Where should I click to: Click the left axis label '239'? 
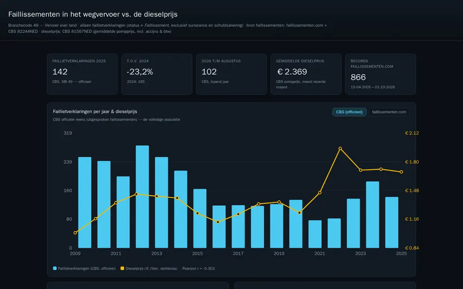click(68, 162)
